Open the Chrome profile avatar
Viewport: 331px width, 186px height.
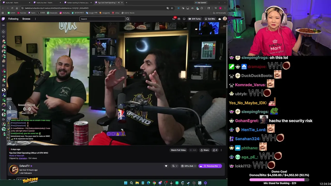pyautogui.click(x=220, y=8)
